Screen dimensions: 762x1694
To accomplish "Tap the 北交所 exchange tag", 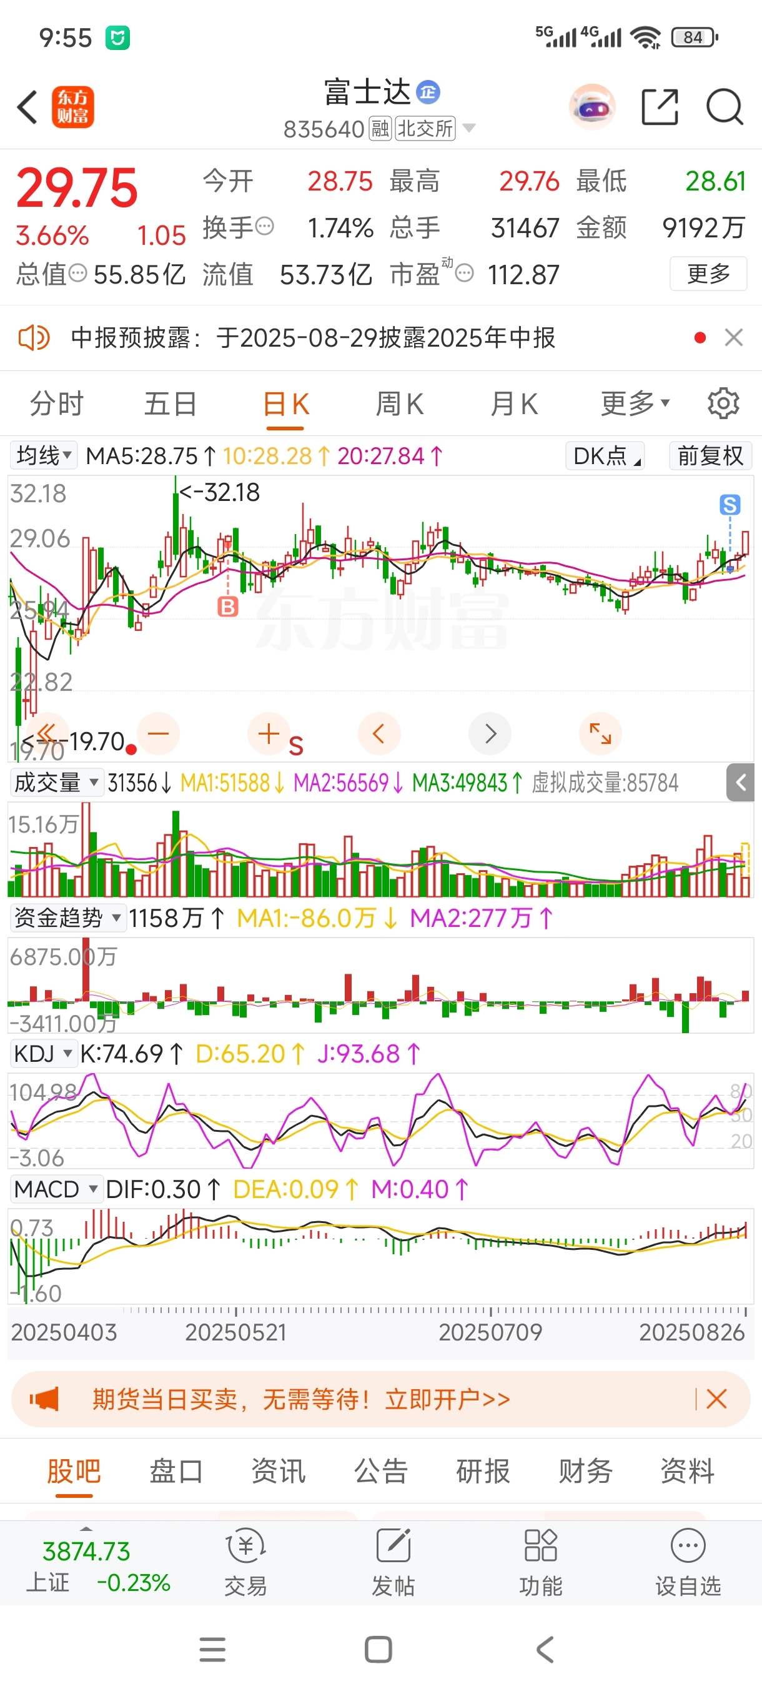I will coord(425,128).
